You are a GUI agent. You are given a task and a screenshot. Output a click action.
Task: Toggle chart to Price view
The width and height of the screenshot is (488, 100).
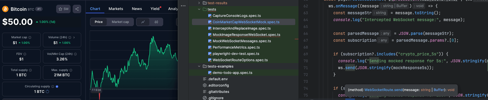99,22
